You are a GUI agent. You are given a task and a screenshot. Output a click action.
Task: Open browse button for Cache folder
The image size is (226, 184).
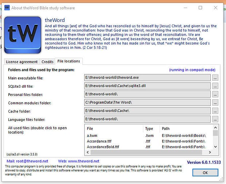(215, 111)
